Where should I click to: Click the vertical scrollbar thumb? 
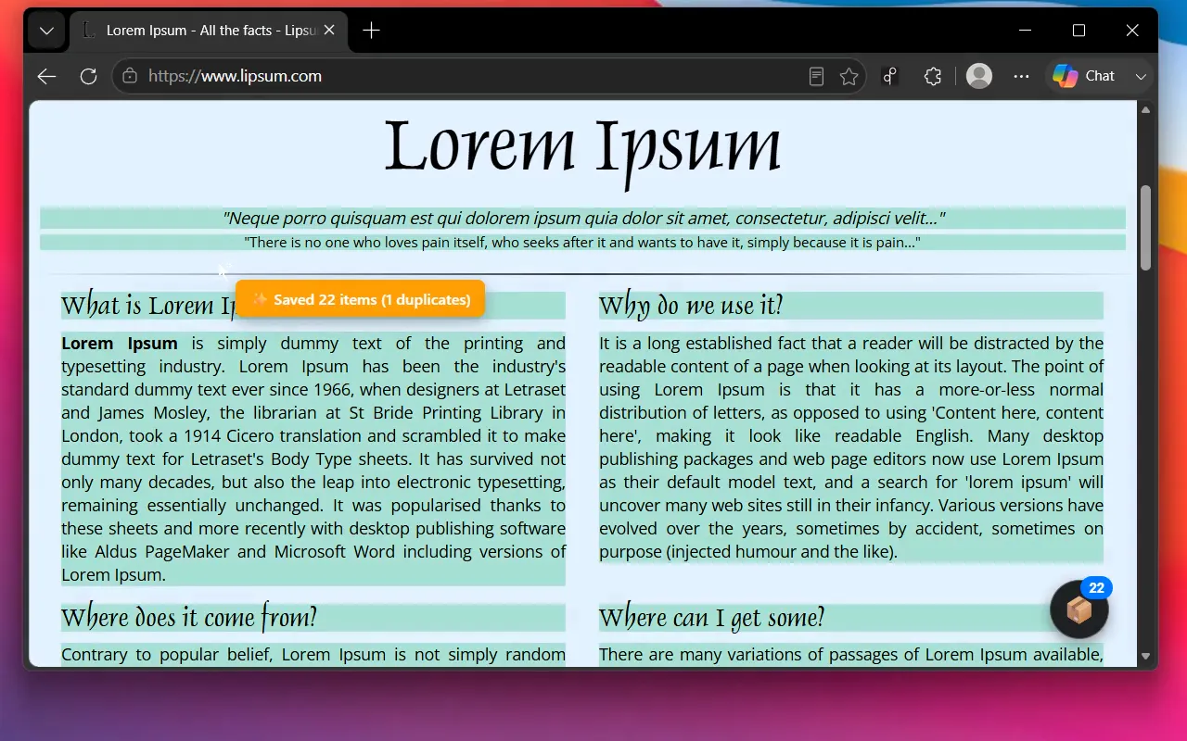coord(1145,228)
